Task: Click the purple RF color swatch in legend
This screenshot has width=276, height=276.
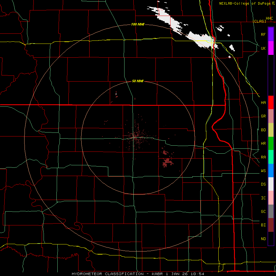Action: click(x=271, y=34)
